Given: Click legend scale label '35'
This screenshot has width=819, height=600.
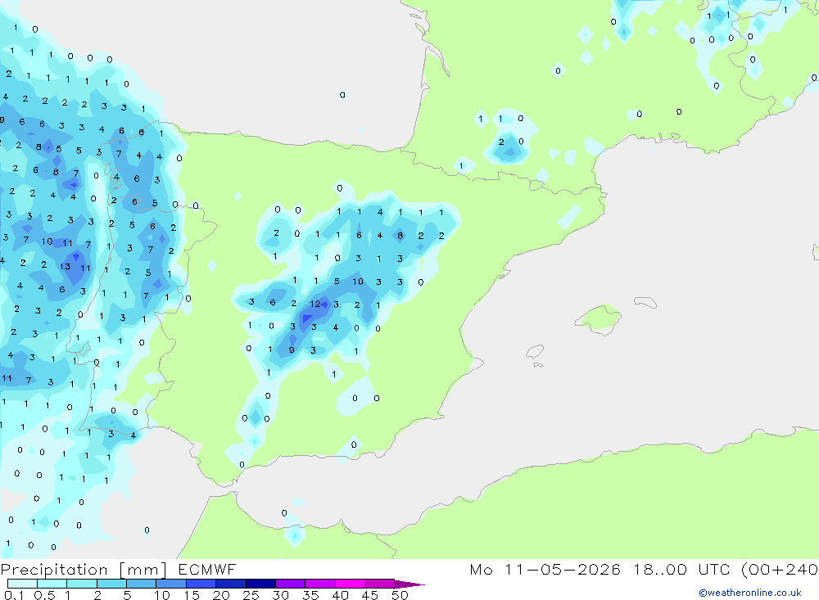Looking at the screenshot, I should click(x=310, y=595).
